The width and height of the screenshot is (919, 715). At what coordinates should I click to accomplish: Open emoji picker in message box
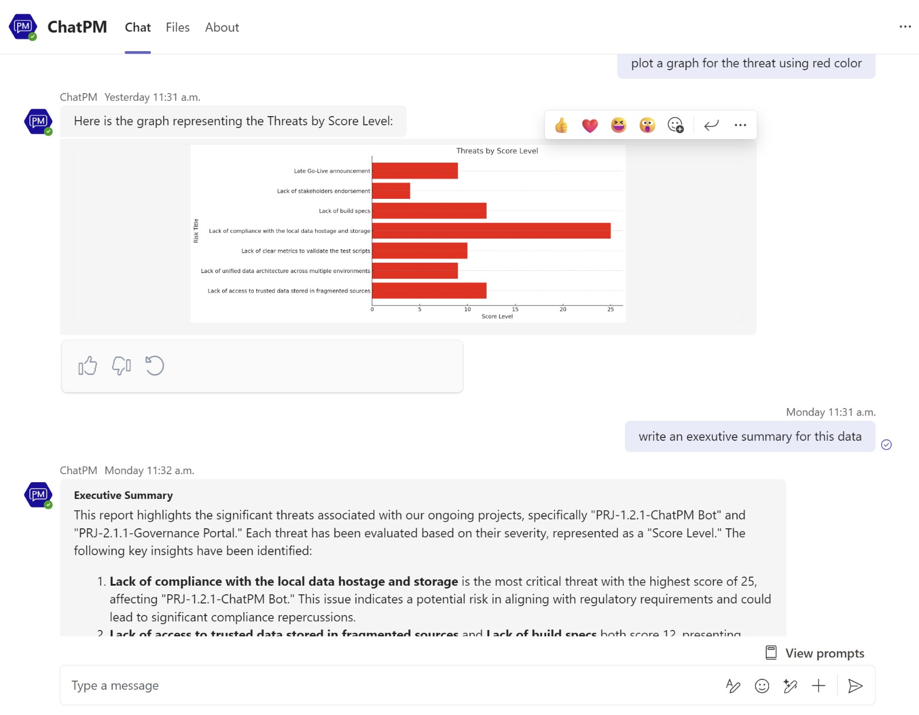point(762,686)
